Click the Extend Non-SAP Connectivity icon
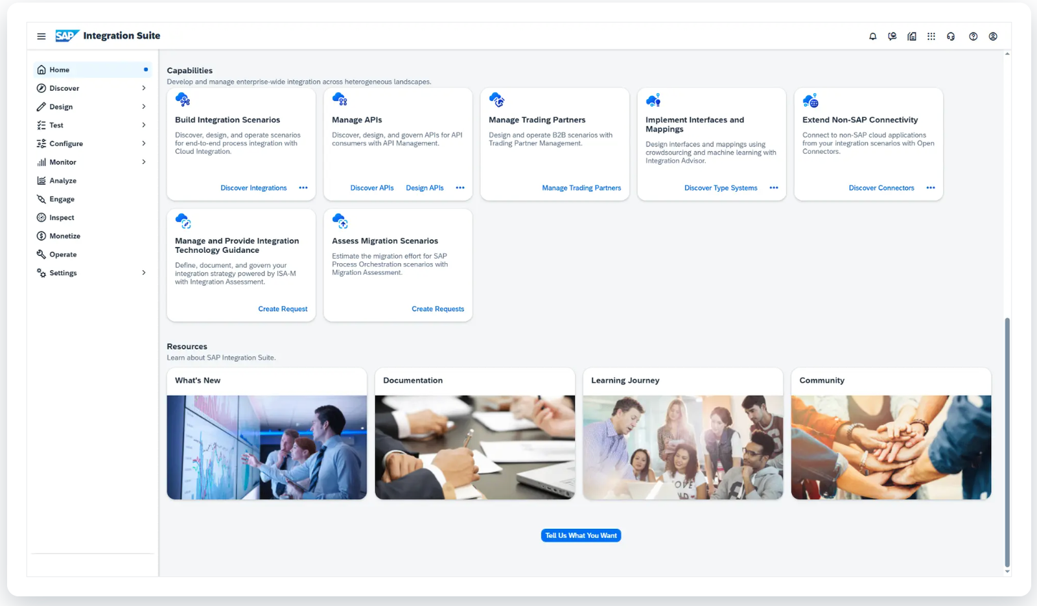1037x606 pixels. click(x=810, y=100)
